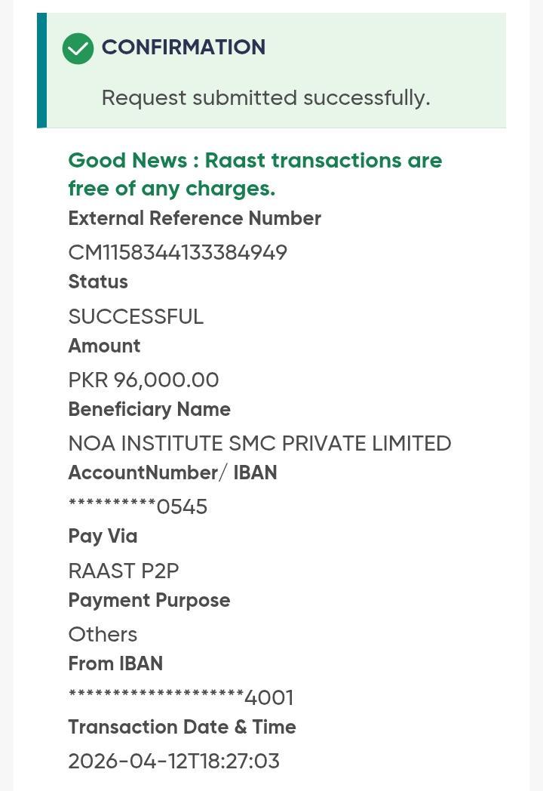Click the green confirmation checkmark icon

[x=78, y=48]
